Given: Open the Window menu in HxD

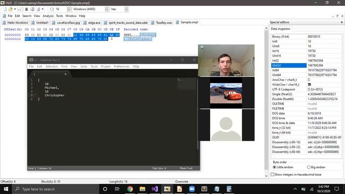Looking at the screenshot, I should [x=71, y=16].
